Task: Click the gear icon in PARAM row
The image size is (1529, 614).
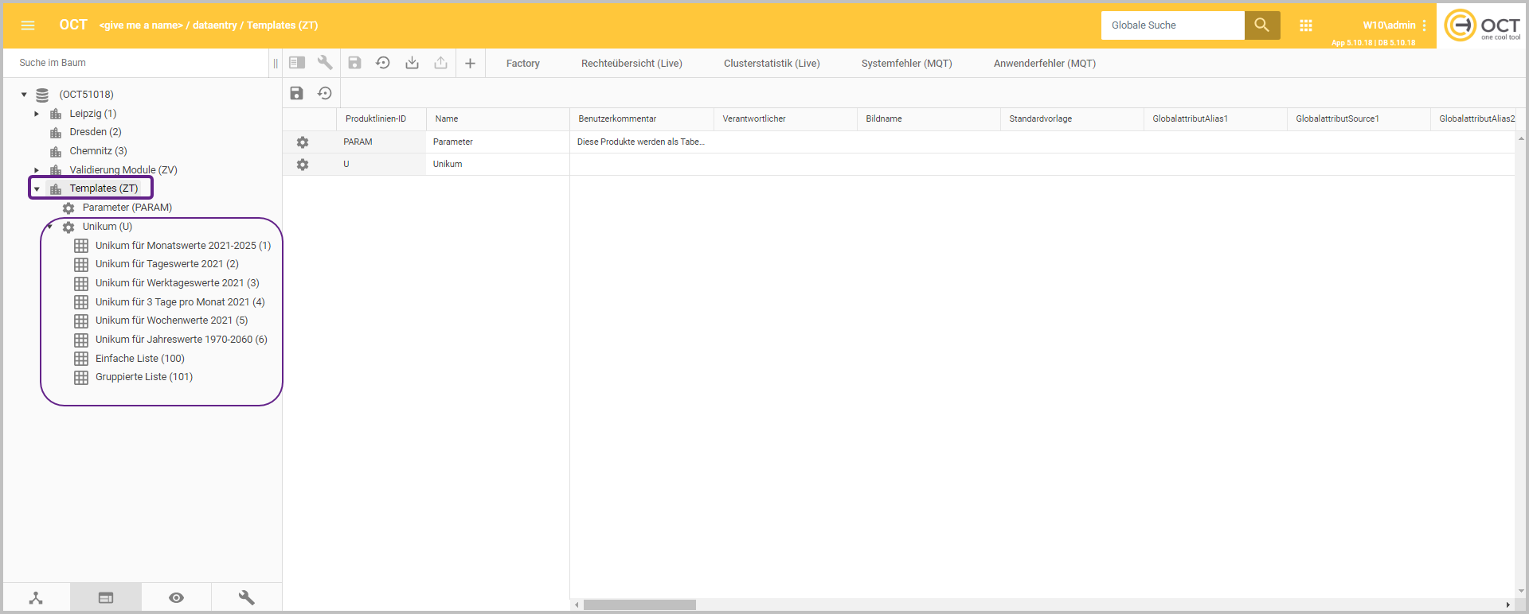Action: (x=303, y=142)
